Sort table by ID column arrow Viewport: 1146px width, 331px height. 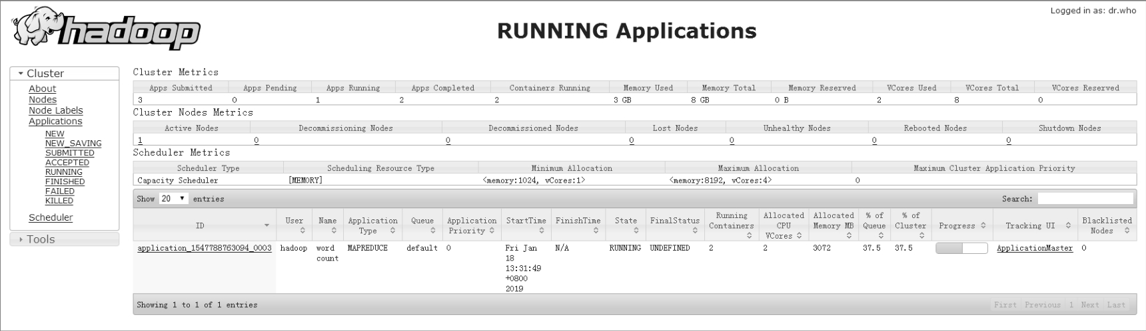[267, 226]
